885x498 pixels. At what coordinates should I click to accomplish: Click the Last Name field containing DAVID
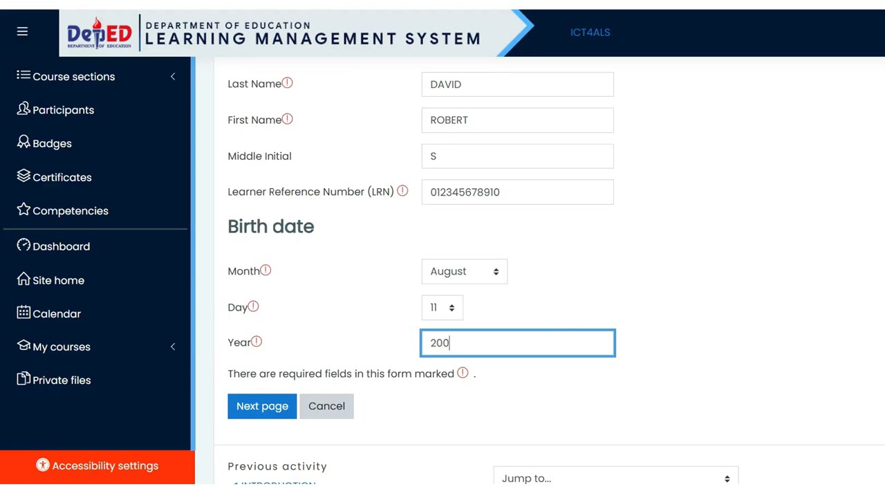pyautogui.click(x=517, y=84)
